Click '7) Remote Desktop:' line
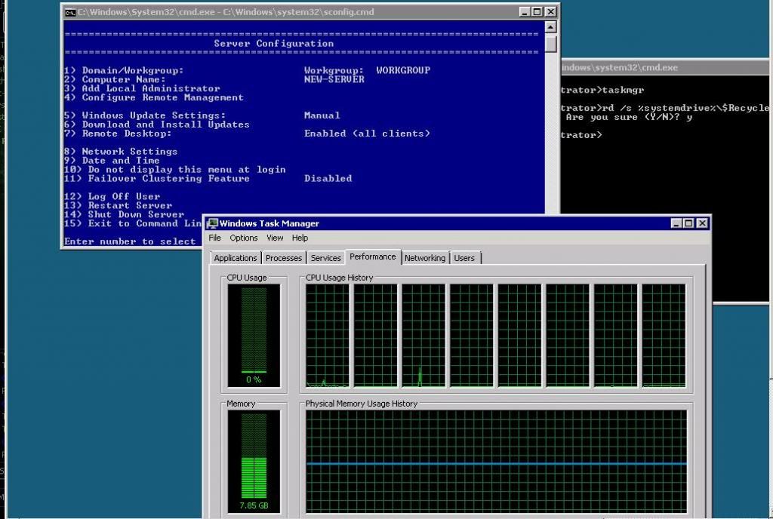Image resolution: width=773 pixels, height=519 pixels. 118,134
